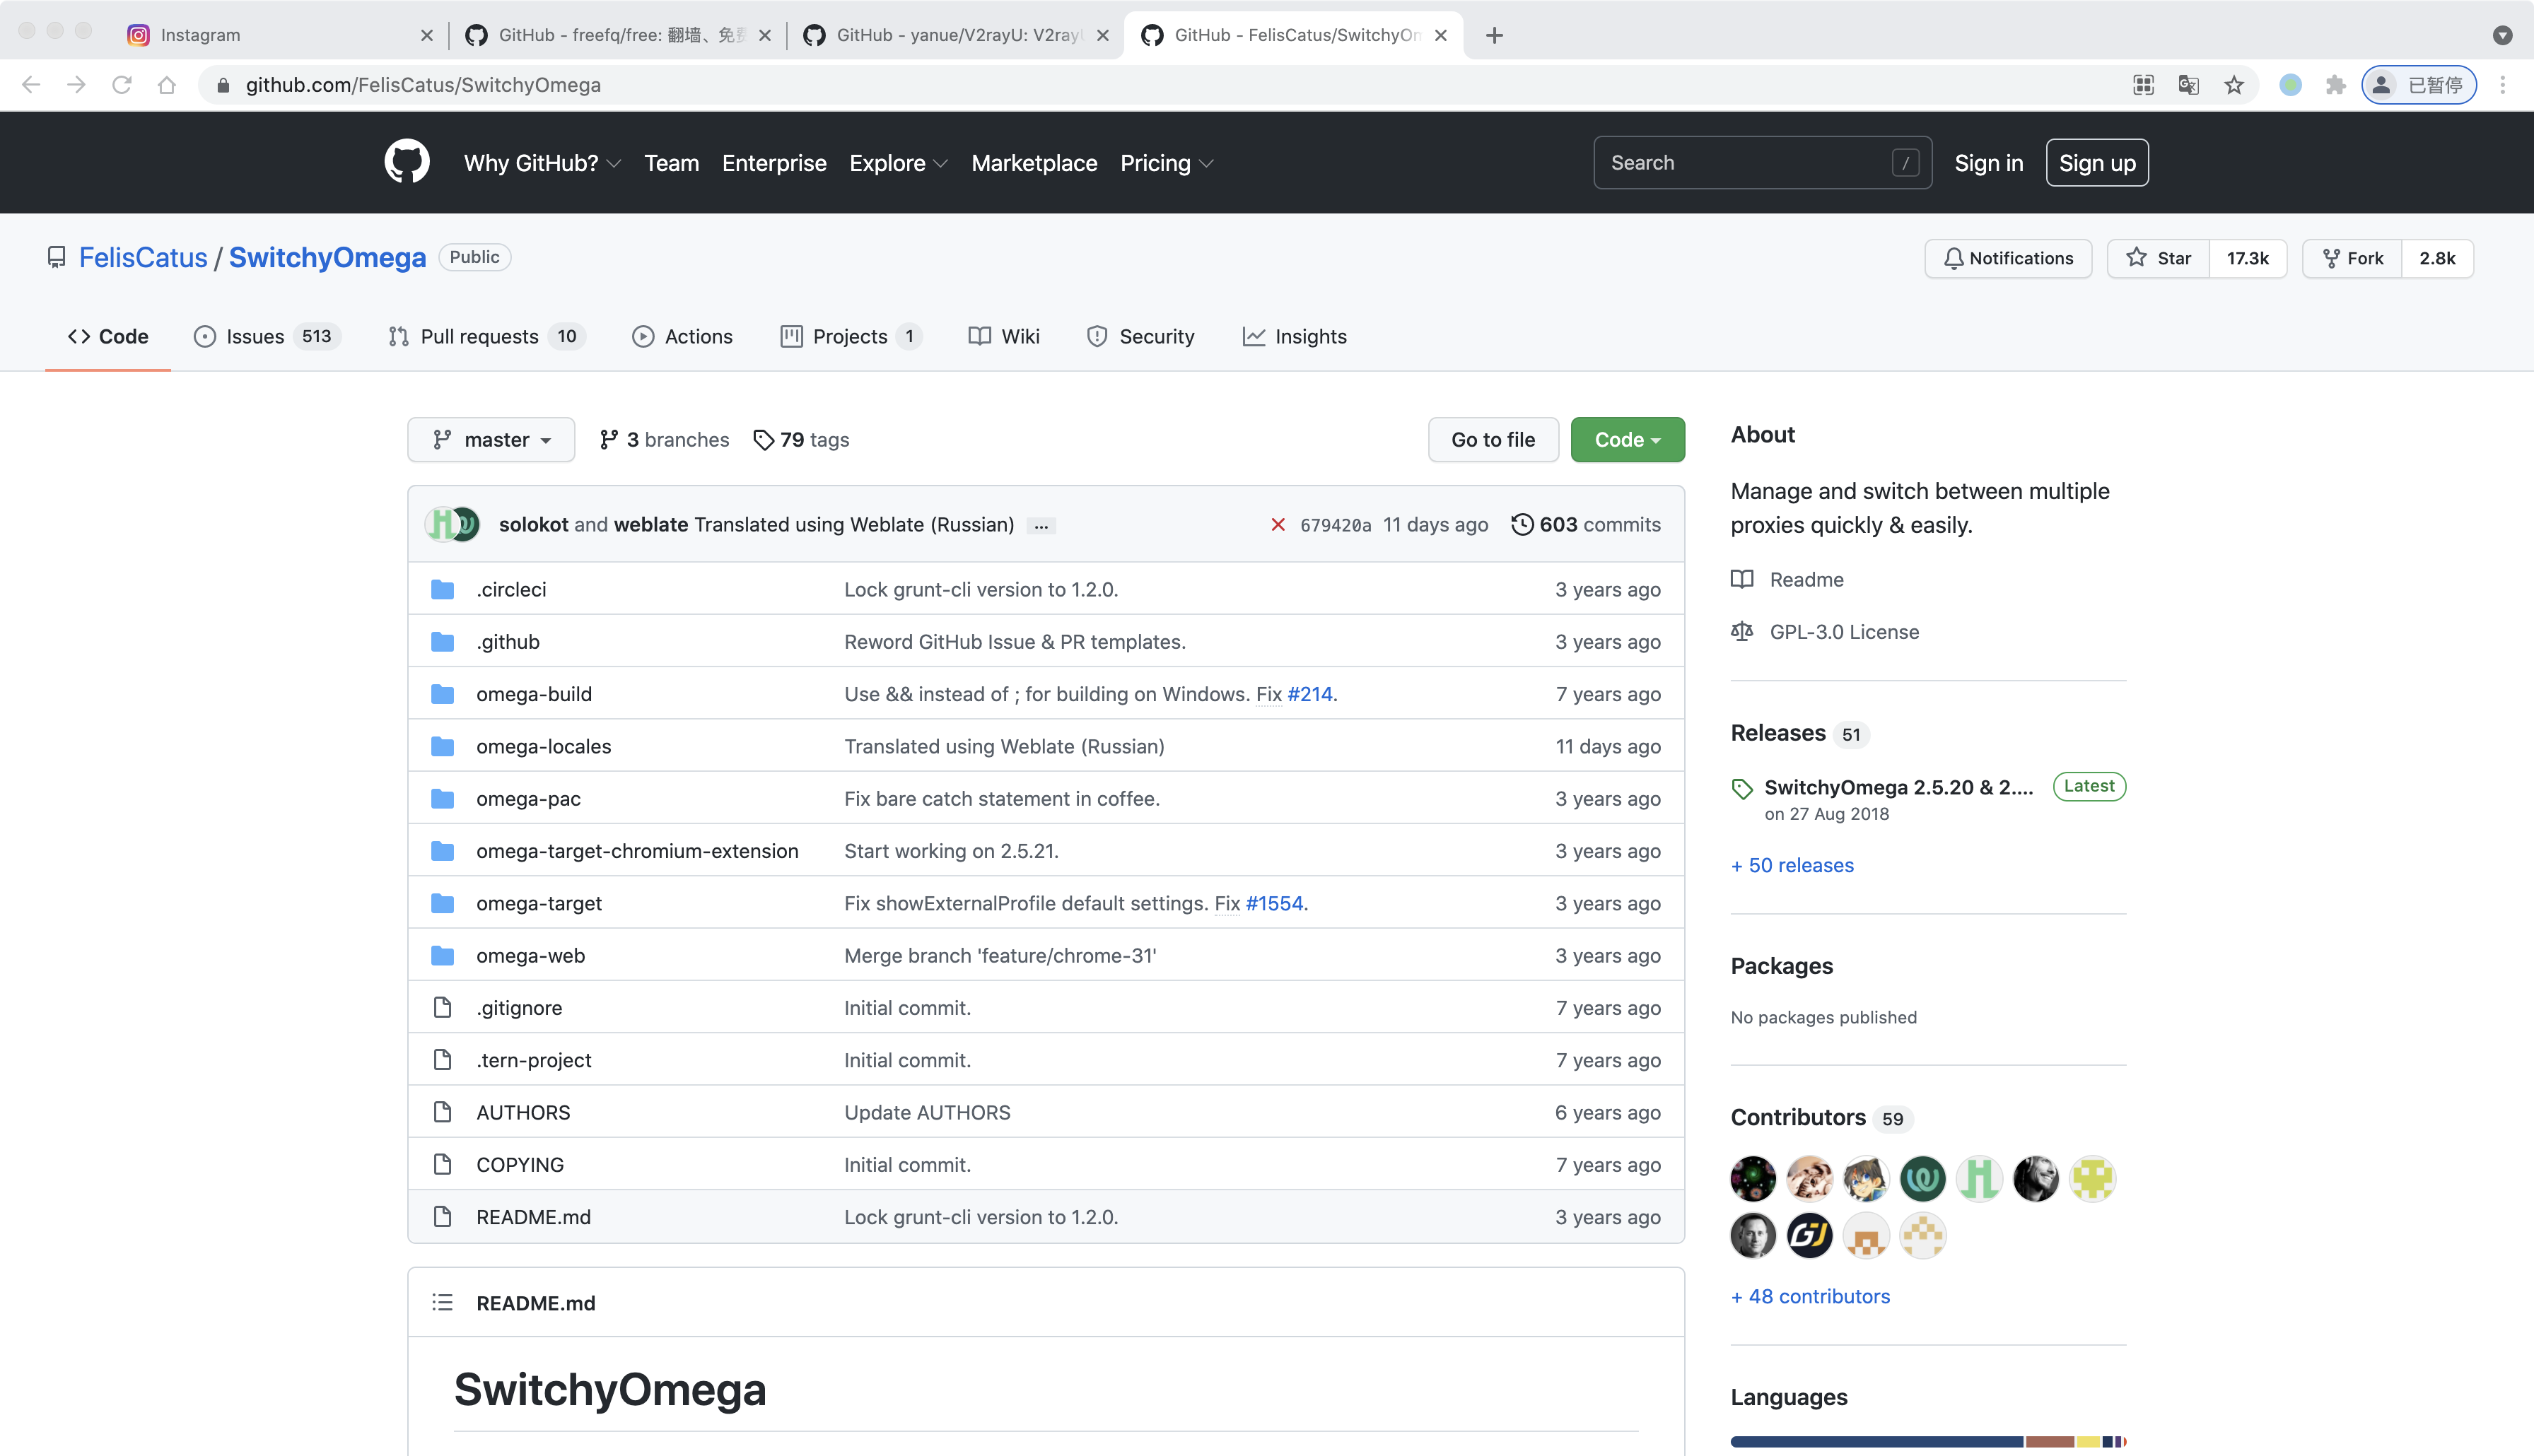The width and height of the screenshot is (2534, 1456).
Task: Open the green Code dropdown
Action: (1627, 439)
